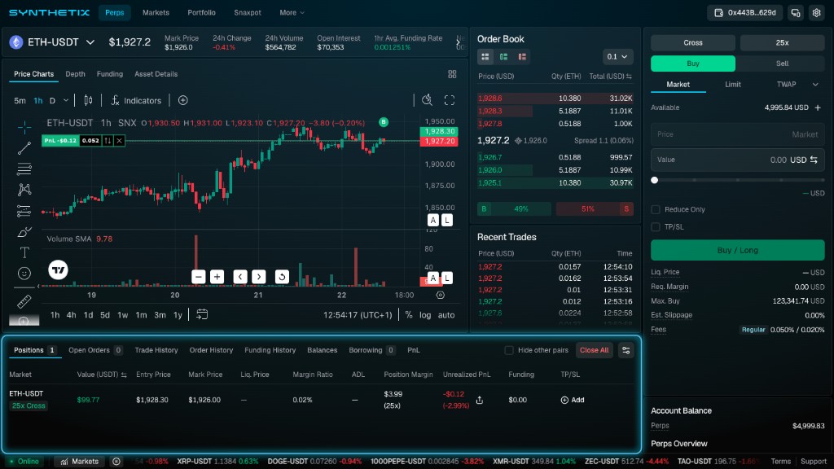Select the trend line drawing tool
This screenshot has height=469, width=834.
click(24, 148)
